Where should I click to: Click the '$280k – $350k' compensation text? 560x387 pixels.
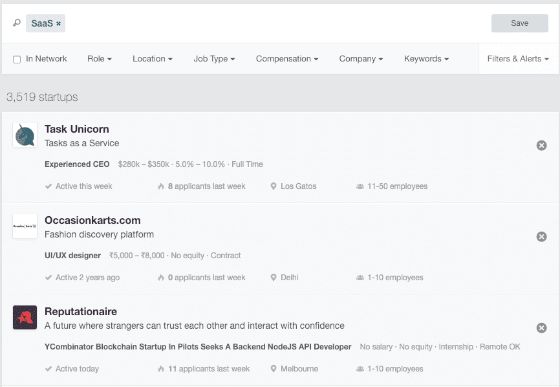pyautogui.click(x=144, y=164)
